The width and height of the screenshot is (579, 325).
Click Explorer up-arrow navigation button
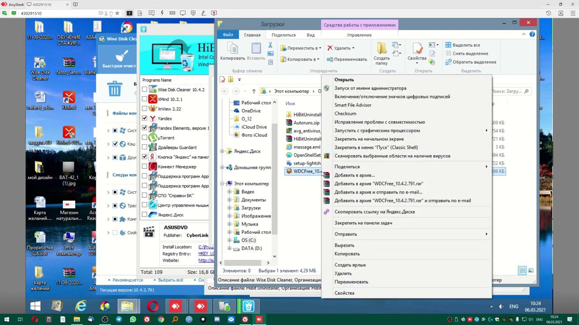(x=254, y=91)
